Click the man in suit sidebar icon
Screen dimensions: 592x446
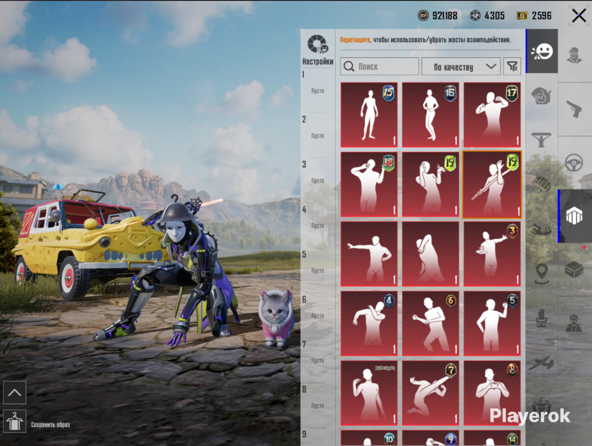[x=574, y=323]
